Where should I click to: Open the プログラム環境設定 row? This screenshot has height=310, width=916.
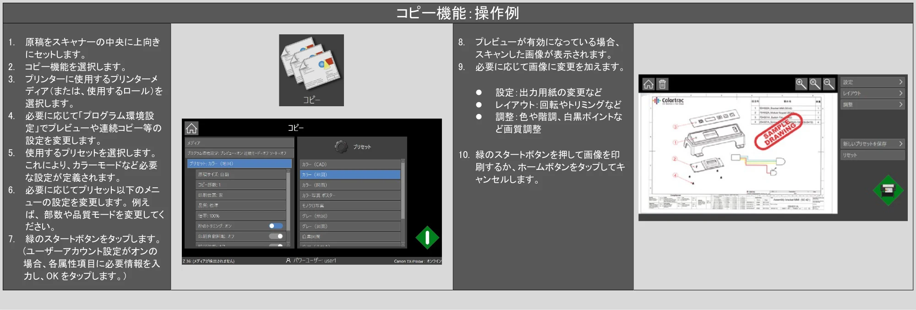tap(239, 153)
